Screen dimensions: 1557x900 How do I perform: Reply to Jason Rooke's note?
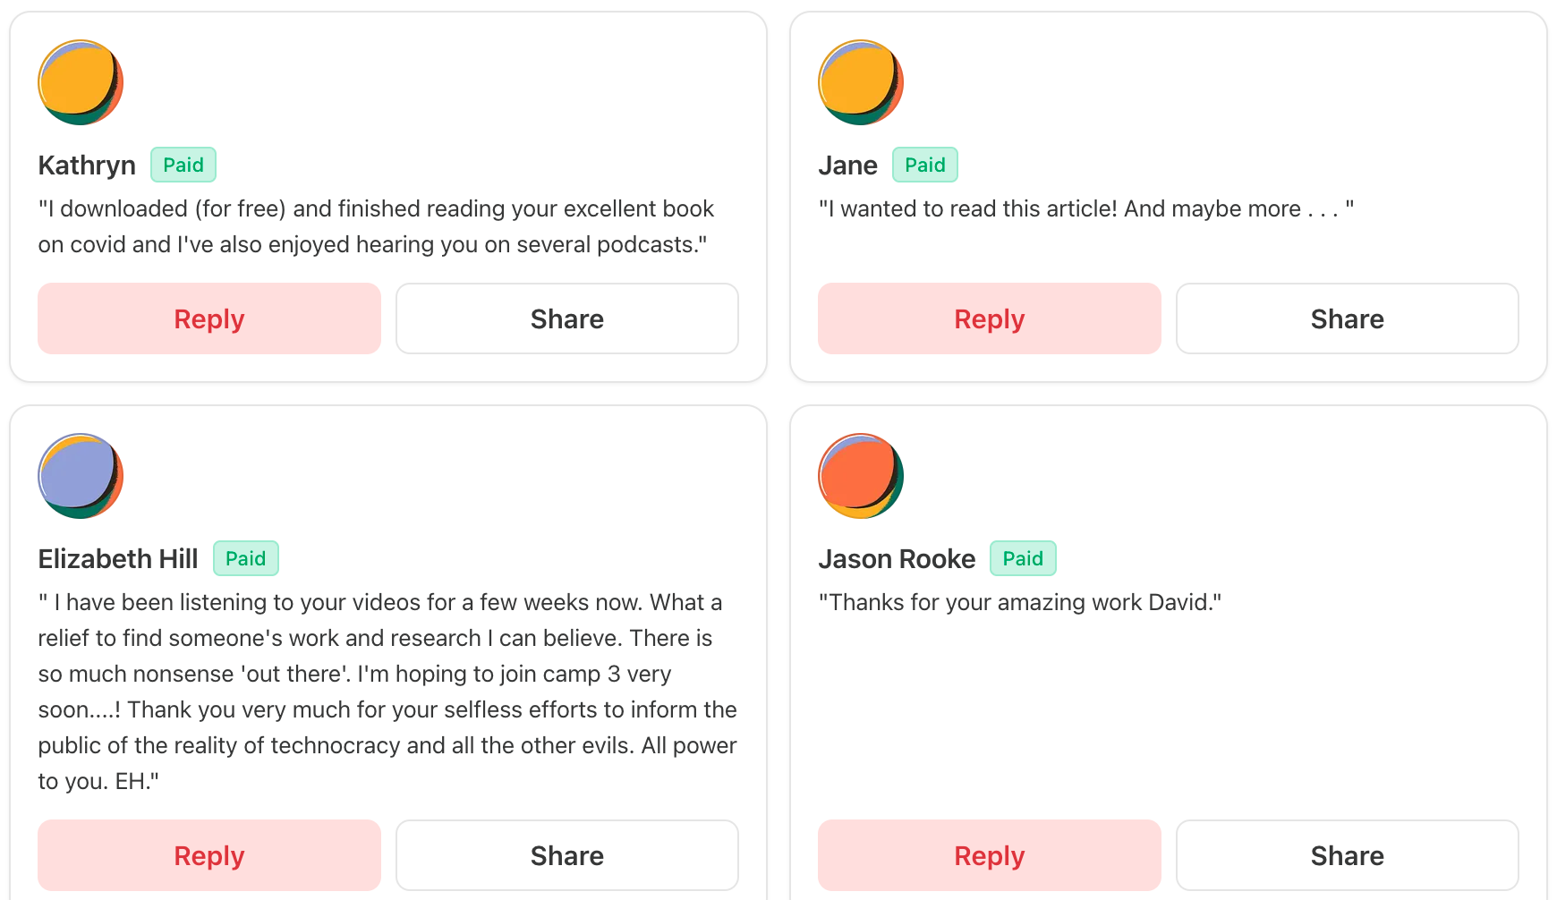(990, 855)
